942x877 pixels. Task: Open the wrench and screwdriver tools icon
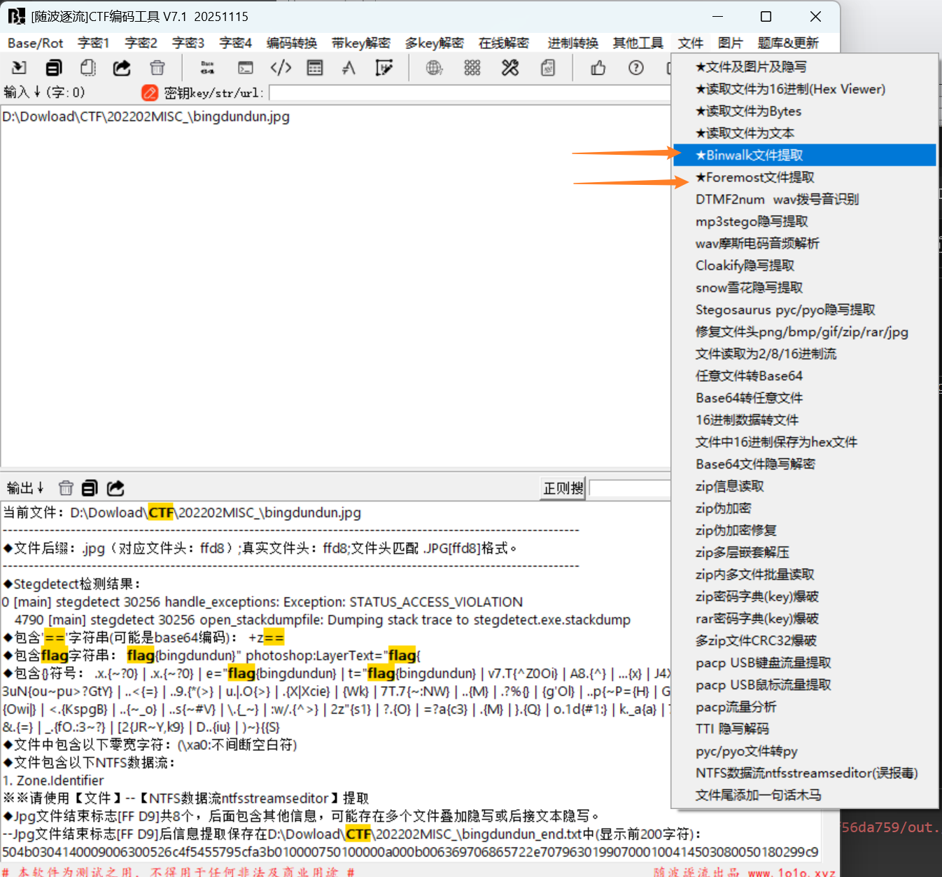(510, 68)
